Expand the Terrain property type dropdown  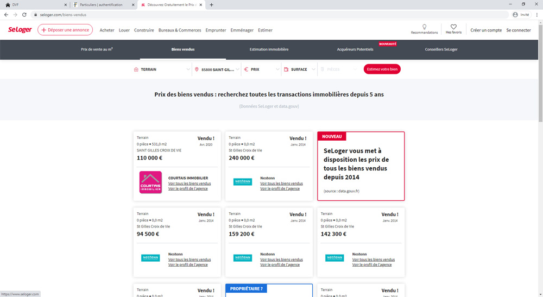162,69
